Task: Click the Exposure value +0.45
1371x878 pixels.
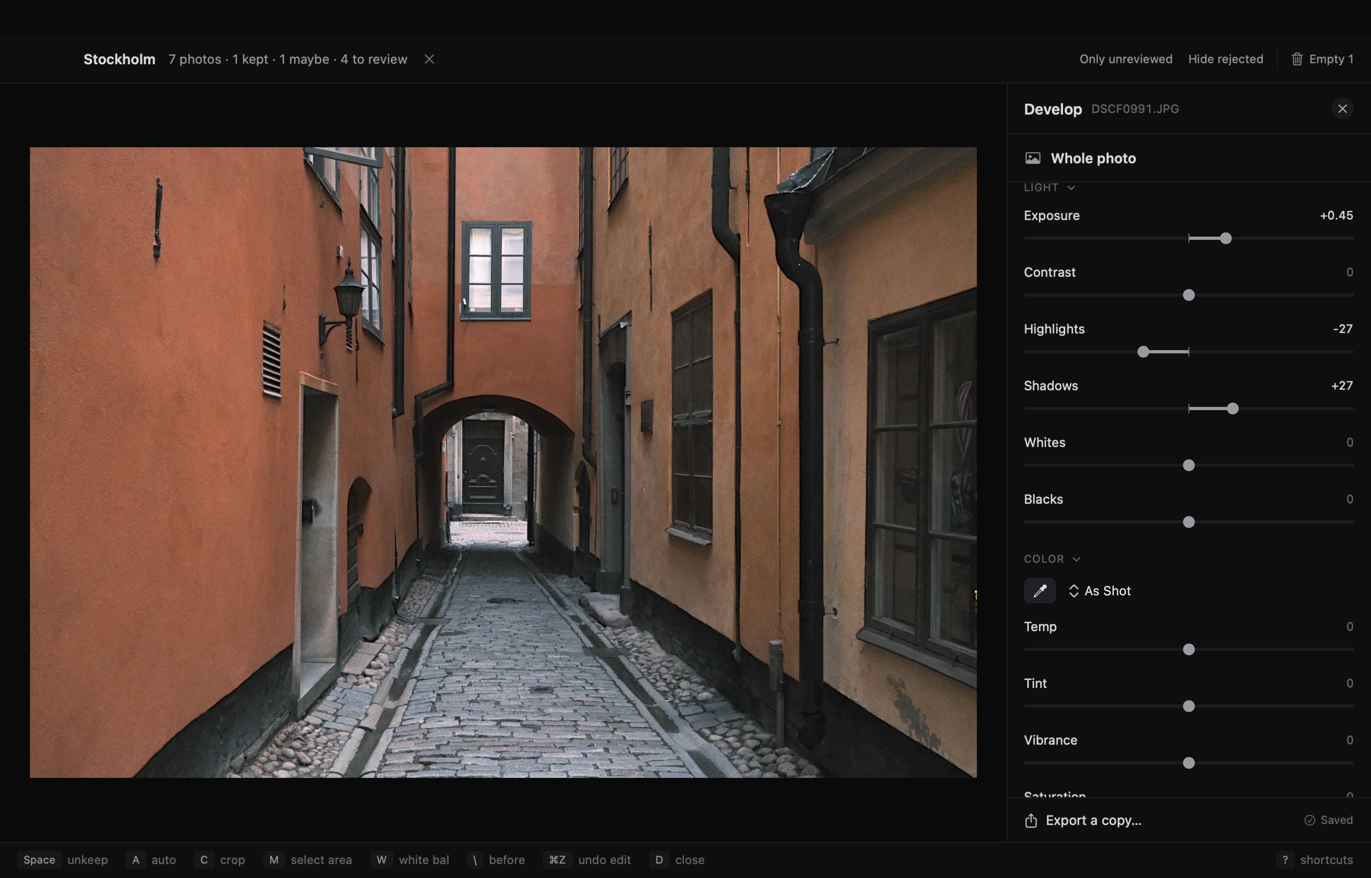Action: click(1336, 215)
